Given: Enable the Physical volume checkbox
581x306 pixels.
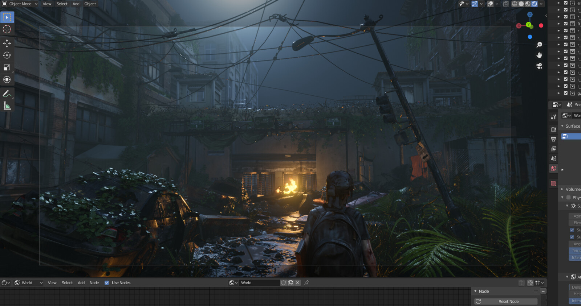Looking at the screenshot, I should tap(569, 198).
